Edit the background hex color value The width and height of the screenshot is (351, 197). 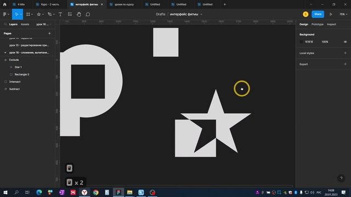coord(309,42)
